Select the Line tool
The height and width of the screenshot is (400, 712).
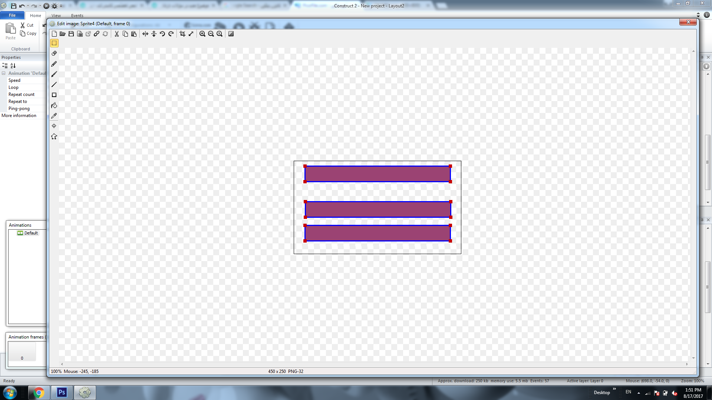click(54, 84)
